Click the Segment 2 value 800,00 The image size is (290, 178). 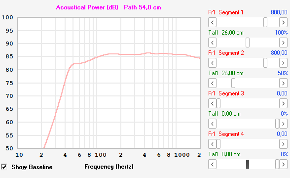pyautogui.click(x=279, y=53)
